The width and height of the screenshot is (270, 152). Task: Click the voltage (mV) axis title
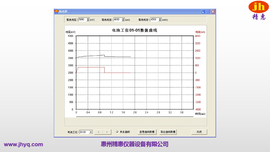click(x=71, y=32)
